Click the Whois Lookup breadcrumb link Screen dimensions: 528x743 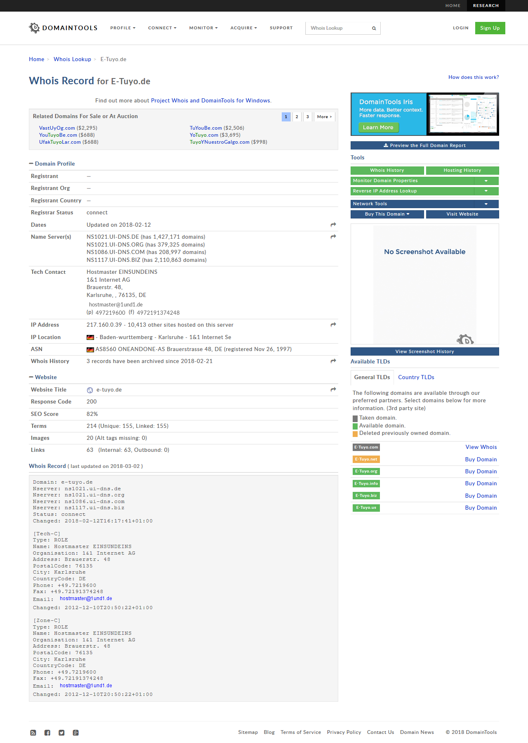point(72,59)
